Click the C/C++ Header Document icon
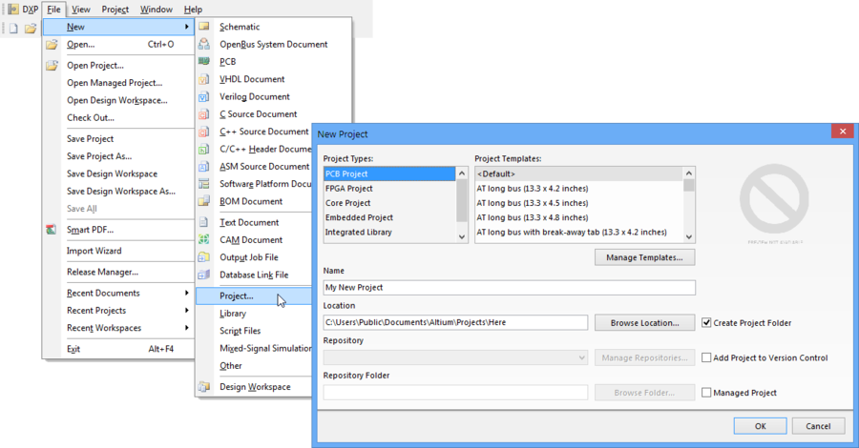 [204, 149]
